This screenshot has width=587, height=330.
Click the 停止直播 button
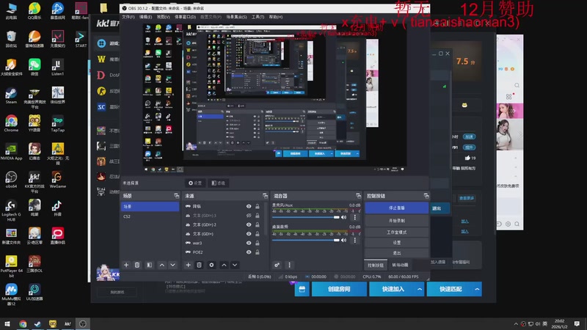pyautogui.click(x=396, y=208)
